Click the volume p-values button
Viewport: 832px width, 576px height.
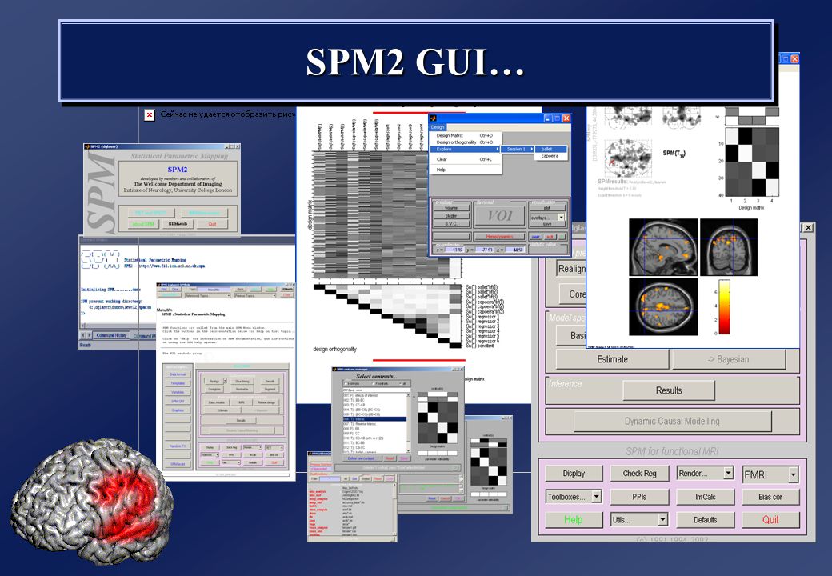pos(451,208)
